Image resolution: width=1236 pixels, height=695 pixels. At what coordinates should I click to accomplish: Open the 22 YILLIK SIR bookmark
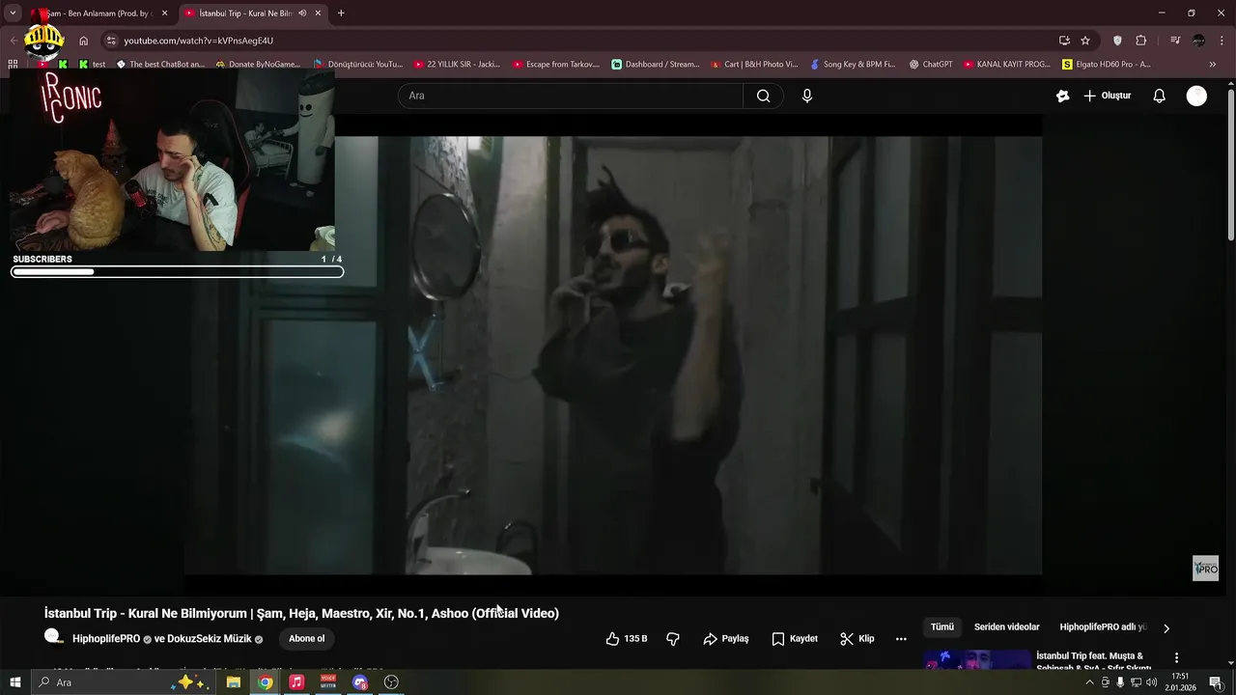coord(457,65)
